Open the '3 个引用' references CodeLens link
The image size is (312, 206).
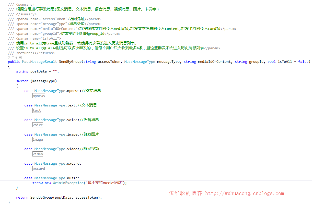15,57
